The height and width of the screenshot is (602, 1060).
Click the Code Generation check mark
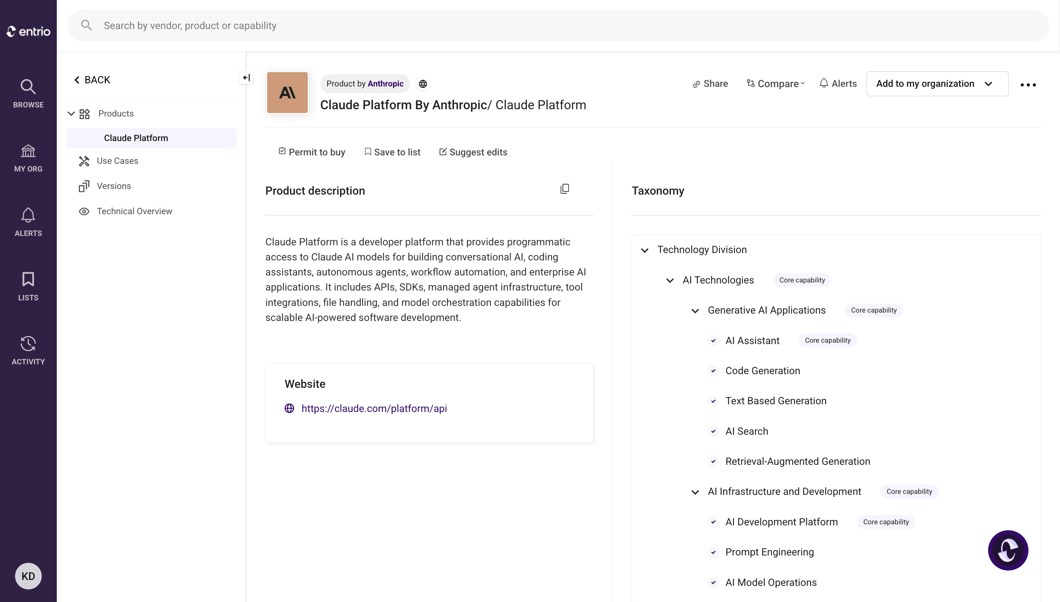pos(713,371)
